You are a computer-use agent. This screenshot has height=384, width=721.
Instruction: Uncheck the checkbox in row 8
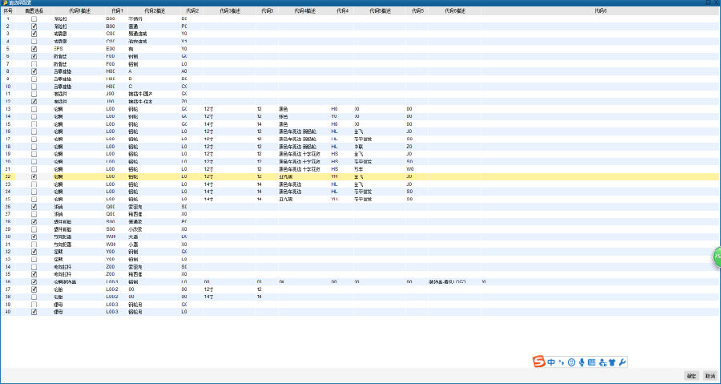[34, 71]
